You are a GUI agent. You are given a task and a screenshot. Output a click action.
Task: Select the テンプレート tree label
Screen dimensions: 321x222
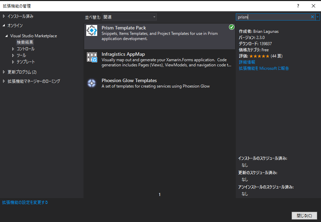coord(26,62)
